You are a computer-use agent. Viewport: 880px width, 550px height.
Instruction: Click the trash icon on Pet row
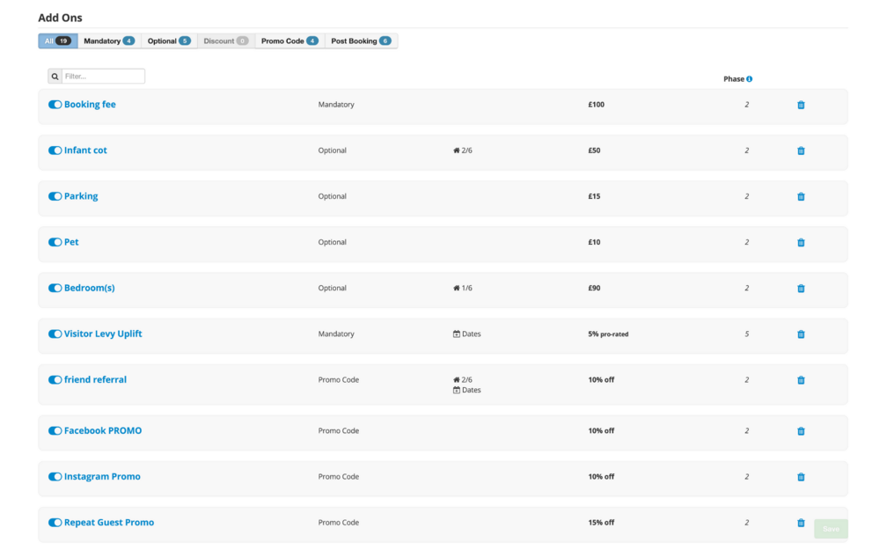[x=801, y=242]
